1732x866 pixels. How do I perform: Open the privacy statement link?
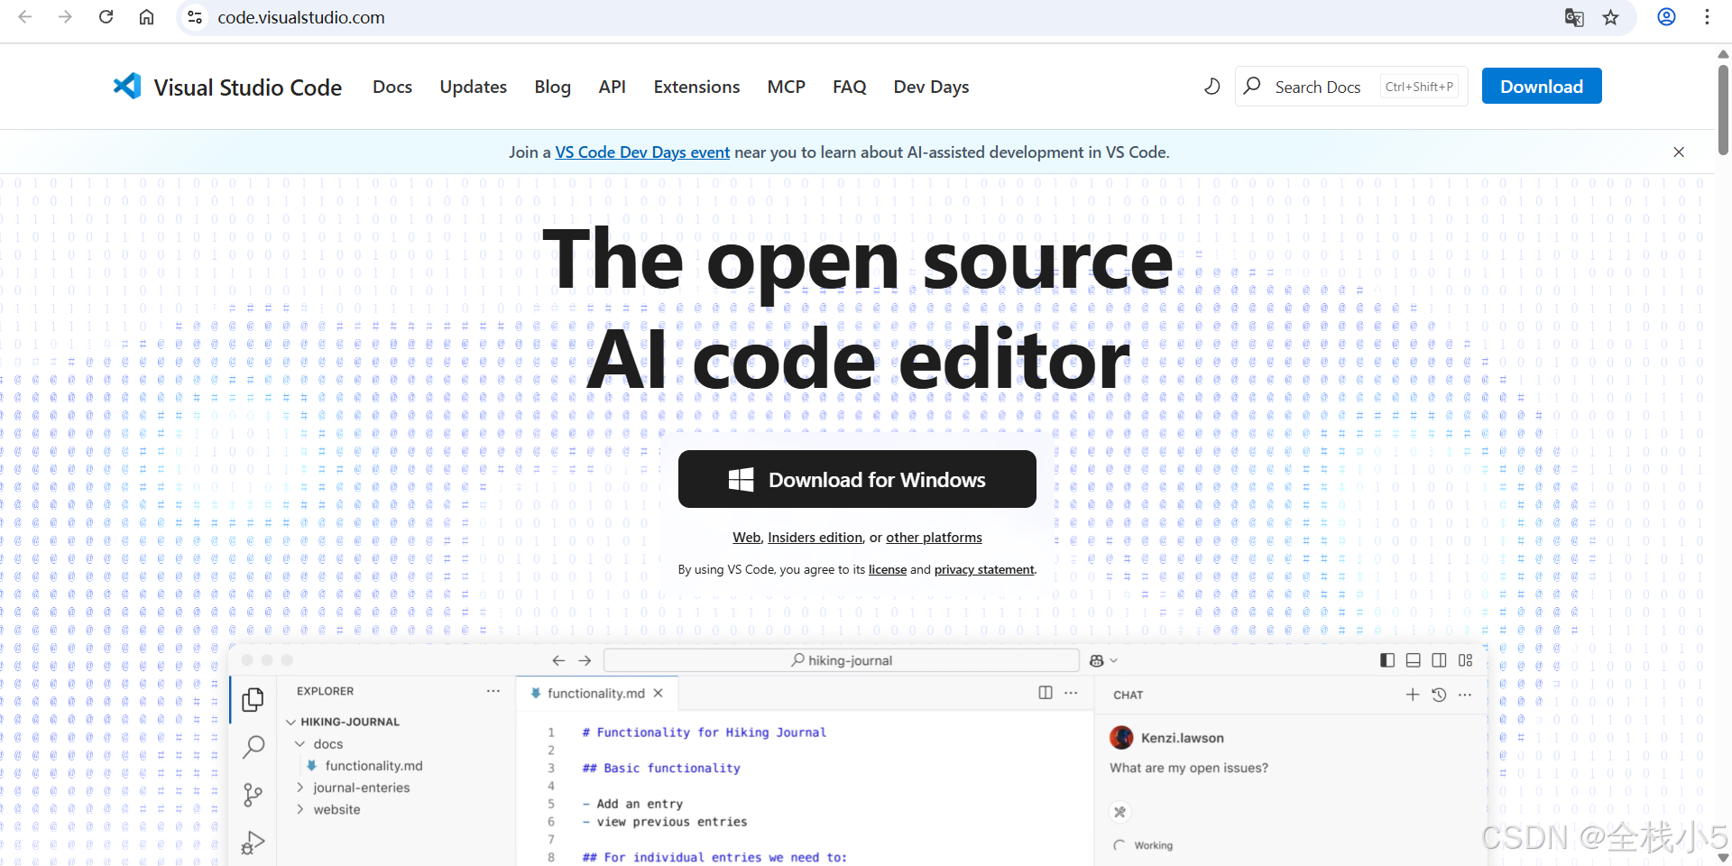pos(984,569)
